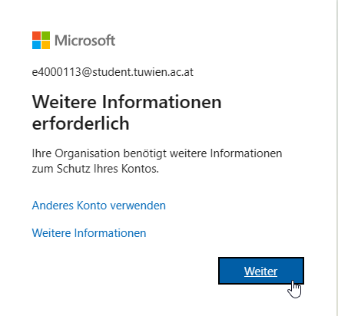The image size is (338, 316).
Task: Click the word 'erforderlich' in the heading
Action: coord(81,123)
